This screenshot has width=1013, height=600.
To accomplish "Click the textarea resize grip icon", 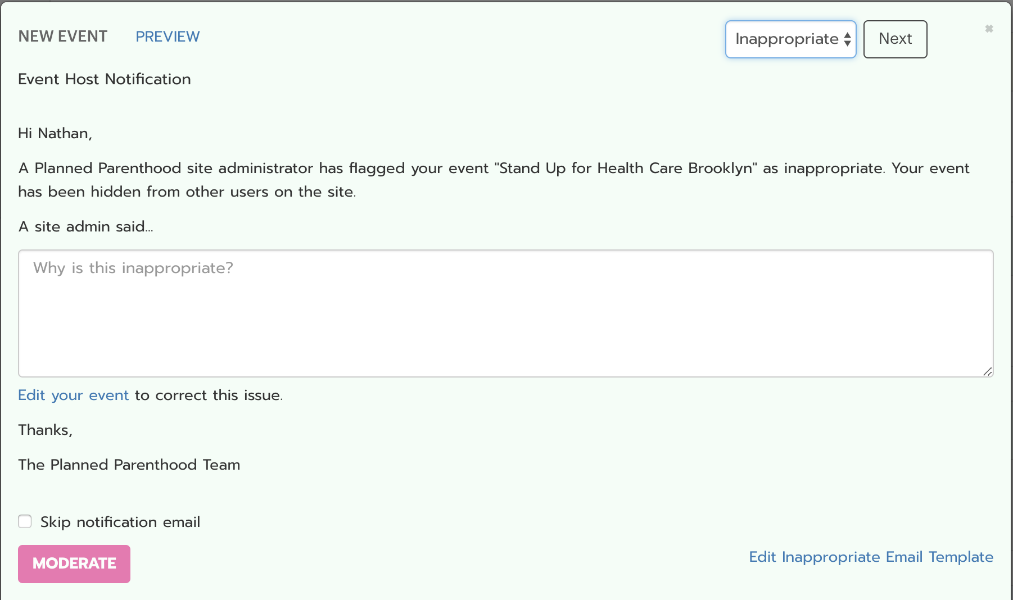I will click(987, 371).
